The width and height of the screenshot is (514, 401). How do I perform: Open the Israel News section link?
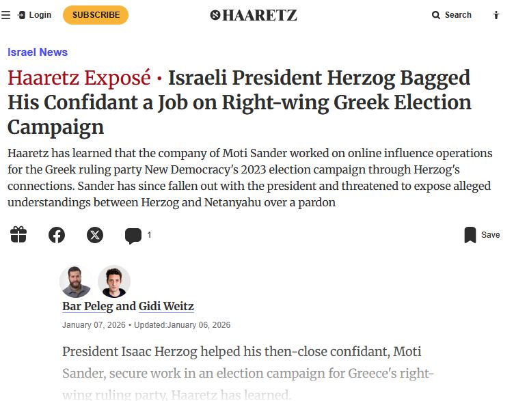[38, 52]
